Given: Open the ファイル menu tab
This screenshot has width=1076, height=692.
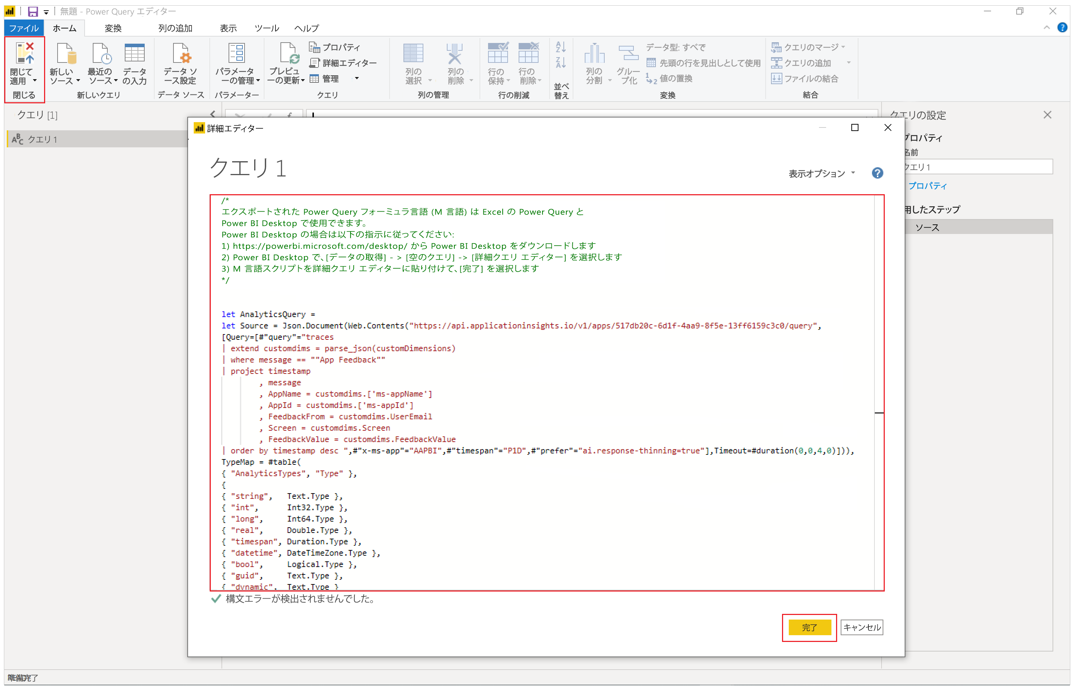Looking at the screenshot, I should point(24,28).
